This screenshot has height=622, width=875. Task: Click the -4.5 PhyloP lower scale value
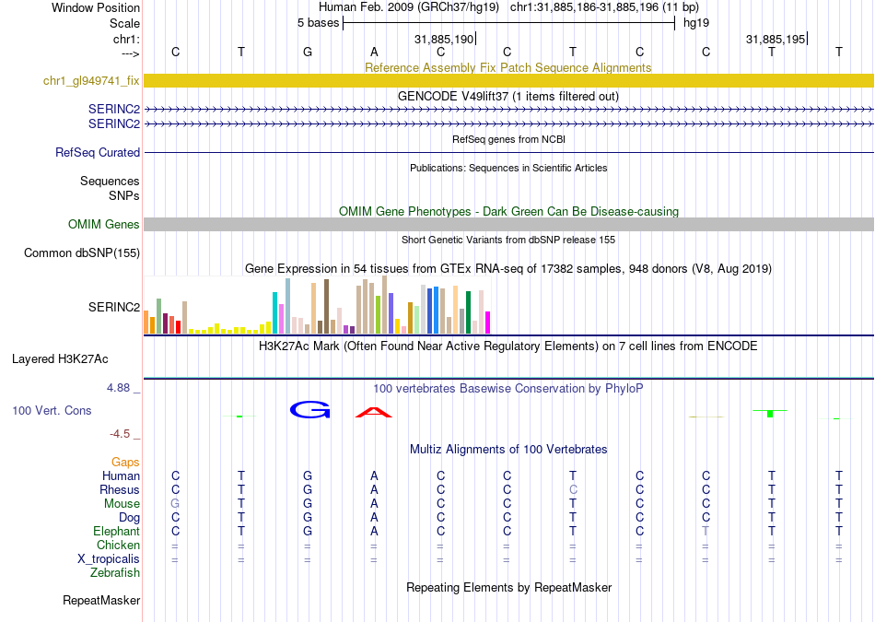tap(120, 434)
